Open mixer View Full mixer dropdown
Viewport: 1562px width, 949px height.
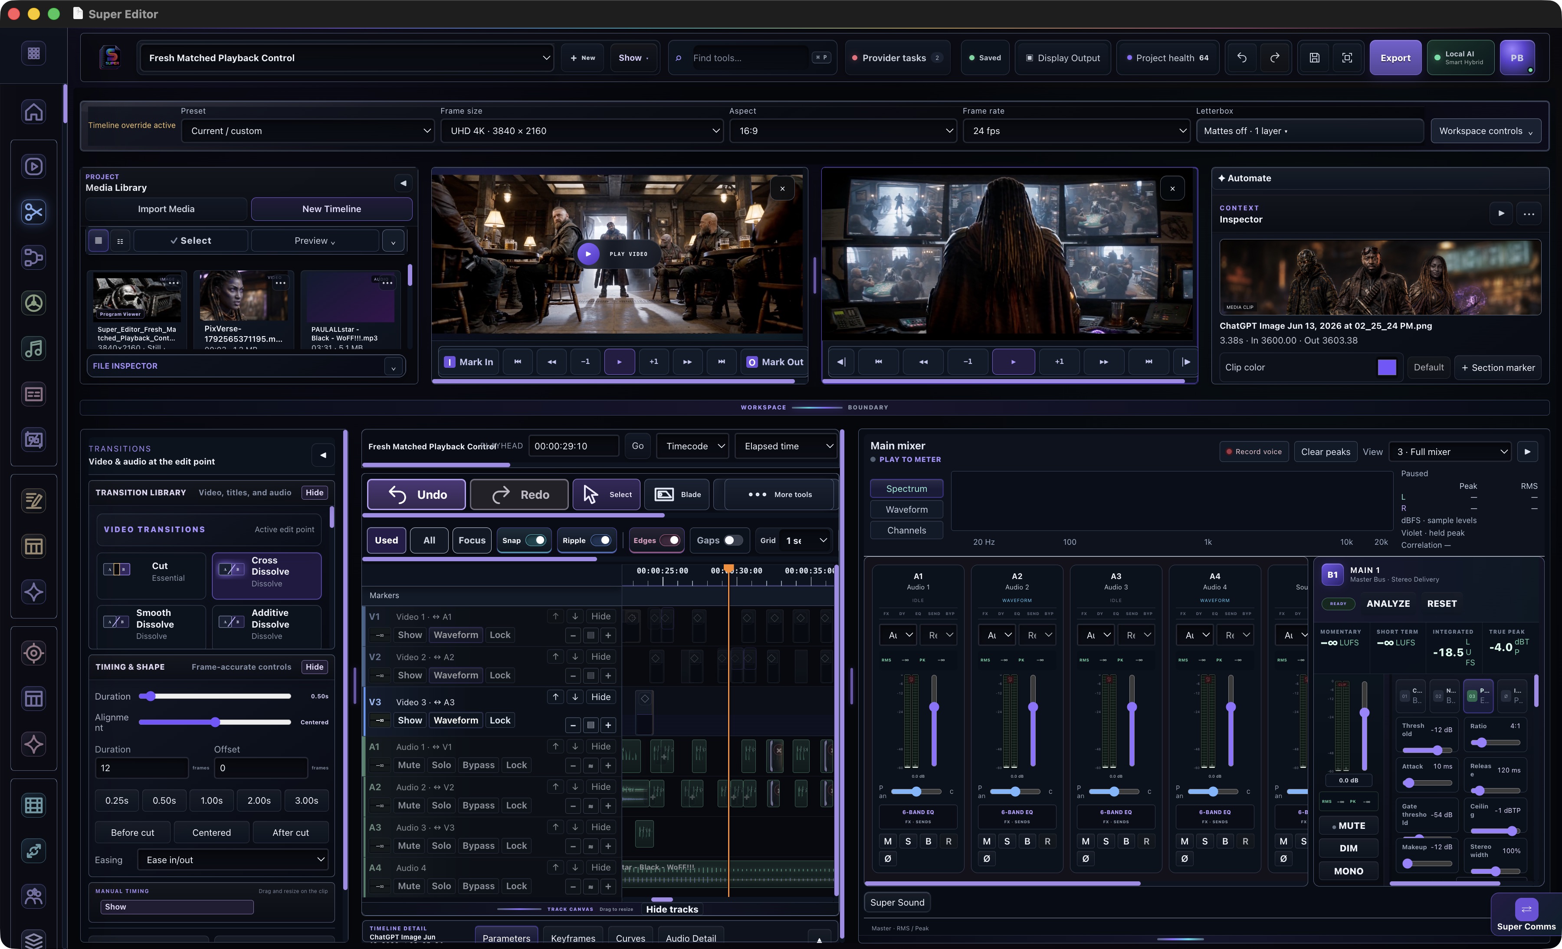1450,452
